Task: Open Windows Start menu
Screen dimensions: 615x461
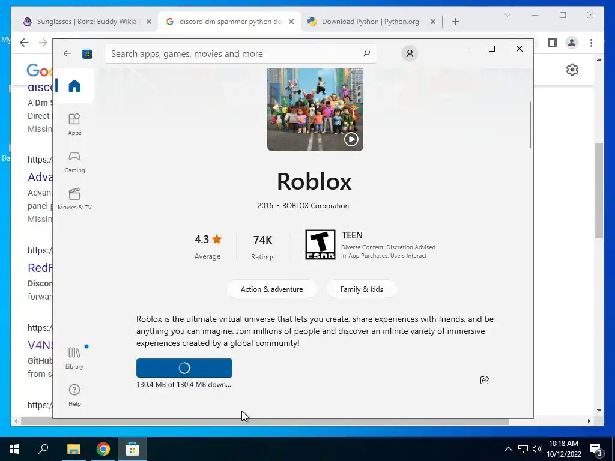Action: click(x=14, y=449)
